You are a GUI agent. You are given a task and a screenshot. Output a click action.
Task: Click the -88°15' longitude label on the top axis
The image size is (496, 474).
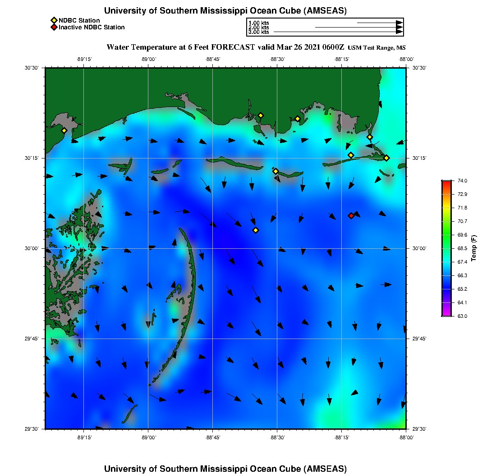pyautogui.click(x=342, y=59)
